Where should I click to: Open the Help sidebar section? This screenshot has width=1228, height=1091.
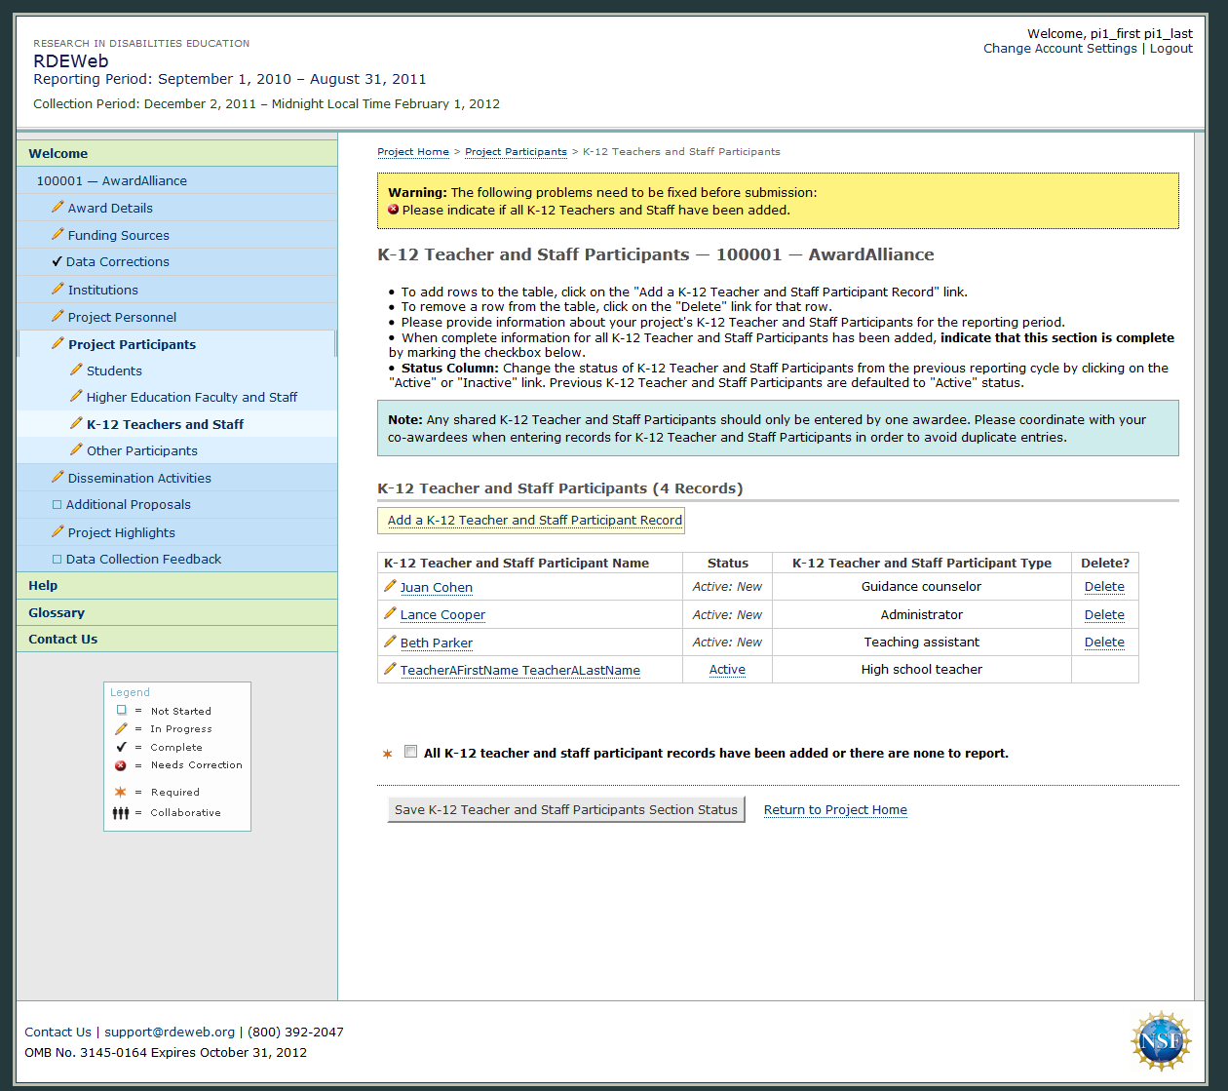point(43,585)
